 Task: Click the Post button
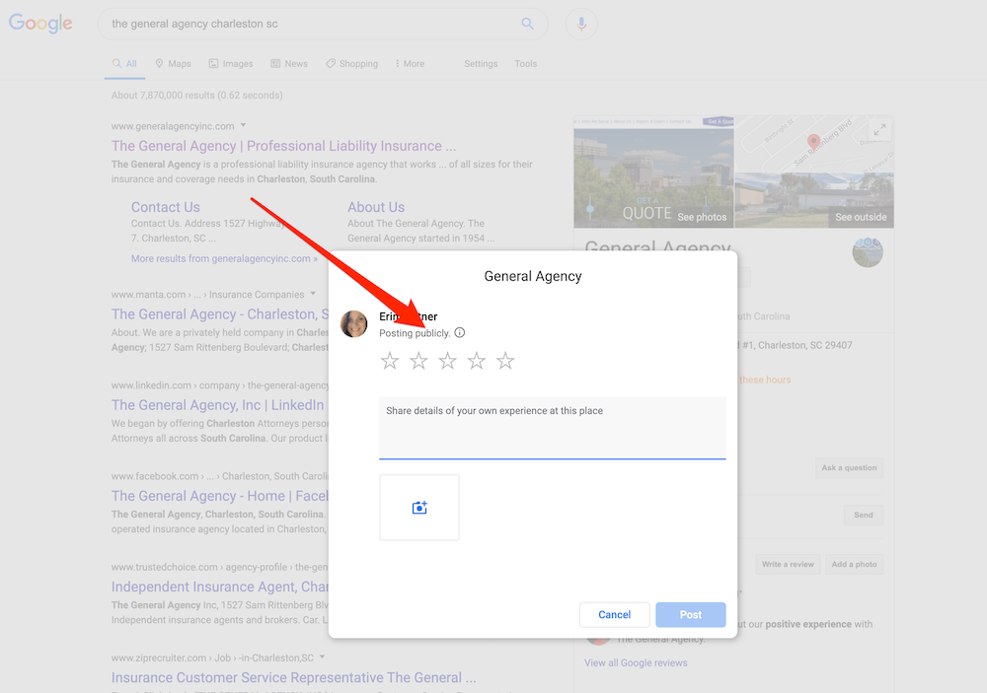point(691,614)
